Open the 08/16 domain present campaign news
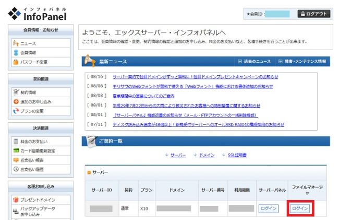The height and width of the screenshot is (220, 339). tap(195, 77)
